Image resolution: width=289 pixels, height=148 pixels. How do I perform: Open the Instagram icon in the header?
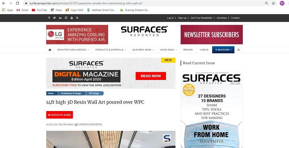tap(66, 18)
